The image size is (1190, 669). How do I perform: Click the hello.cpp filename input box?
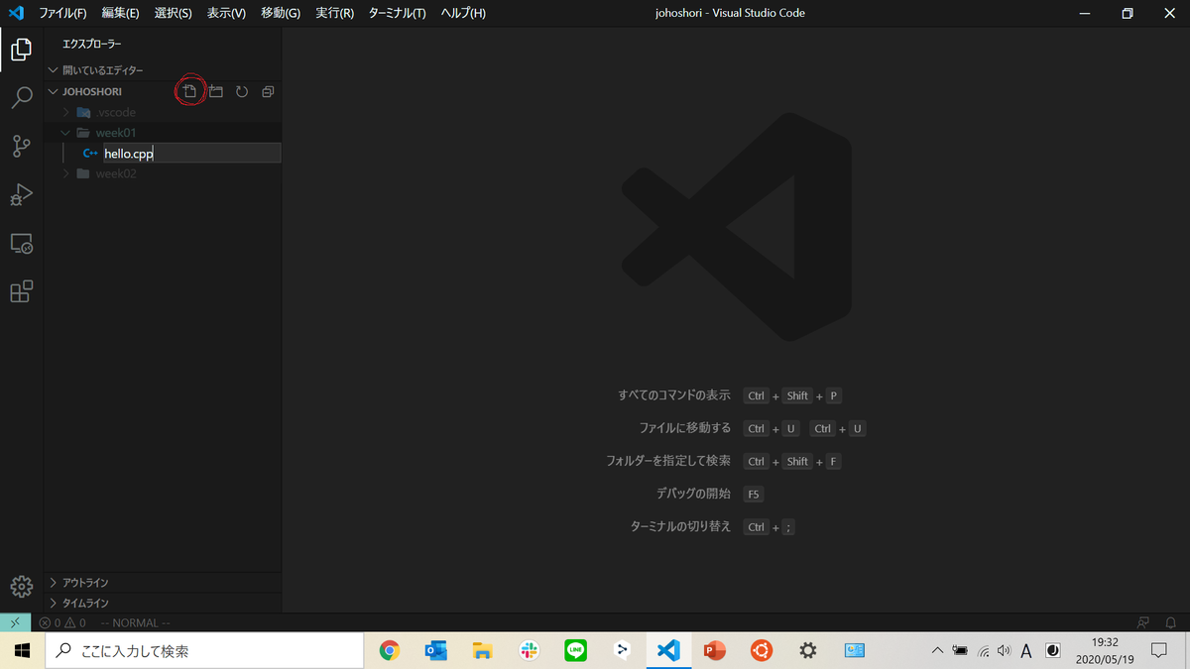pyautogui.click(x=191, y=154)
